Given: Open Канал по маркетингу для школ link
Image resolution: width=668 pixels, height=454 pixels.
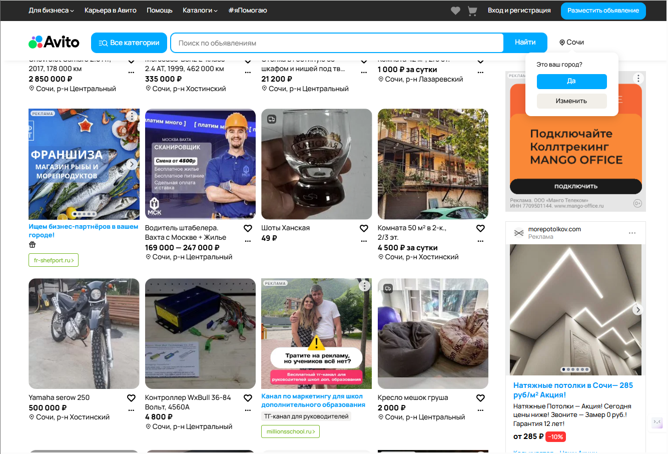Looking at the screenshot, I should (313, 400).
